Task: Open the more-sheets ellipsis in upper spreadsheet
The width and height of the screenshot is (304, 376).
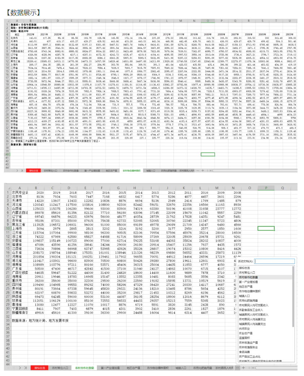Action: point(198,171)
